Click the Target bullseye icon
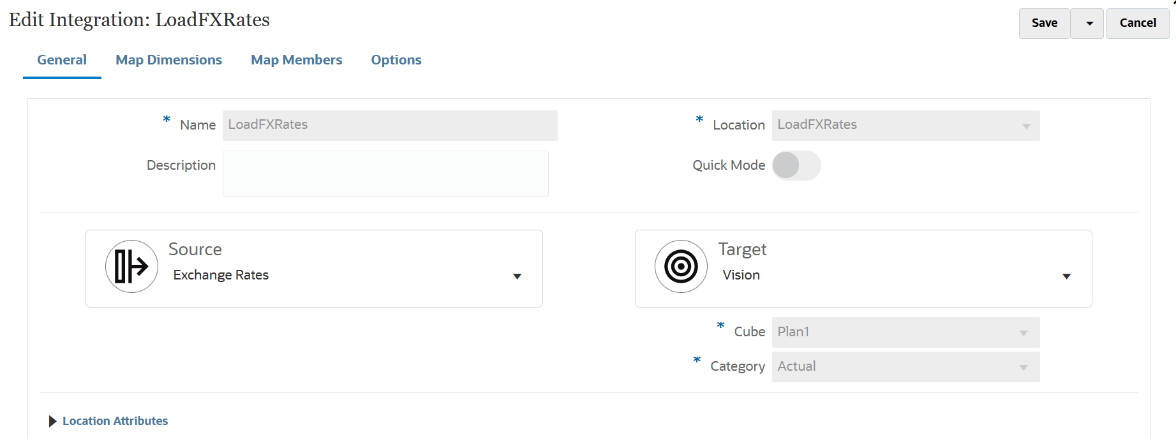This screenshot has height=439, width=1176. tap(681, 266)
